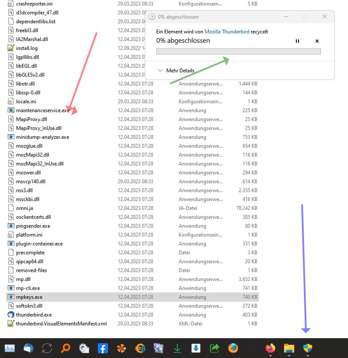Select MapiProxy.dll file name

coord(31,119)
